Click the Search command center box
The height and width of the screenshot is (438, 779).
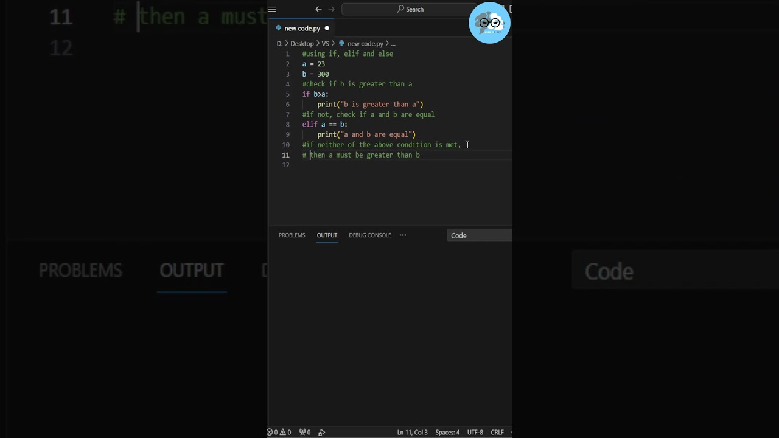click(x=410, y=9)
